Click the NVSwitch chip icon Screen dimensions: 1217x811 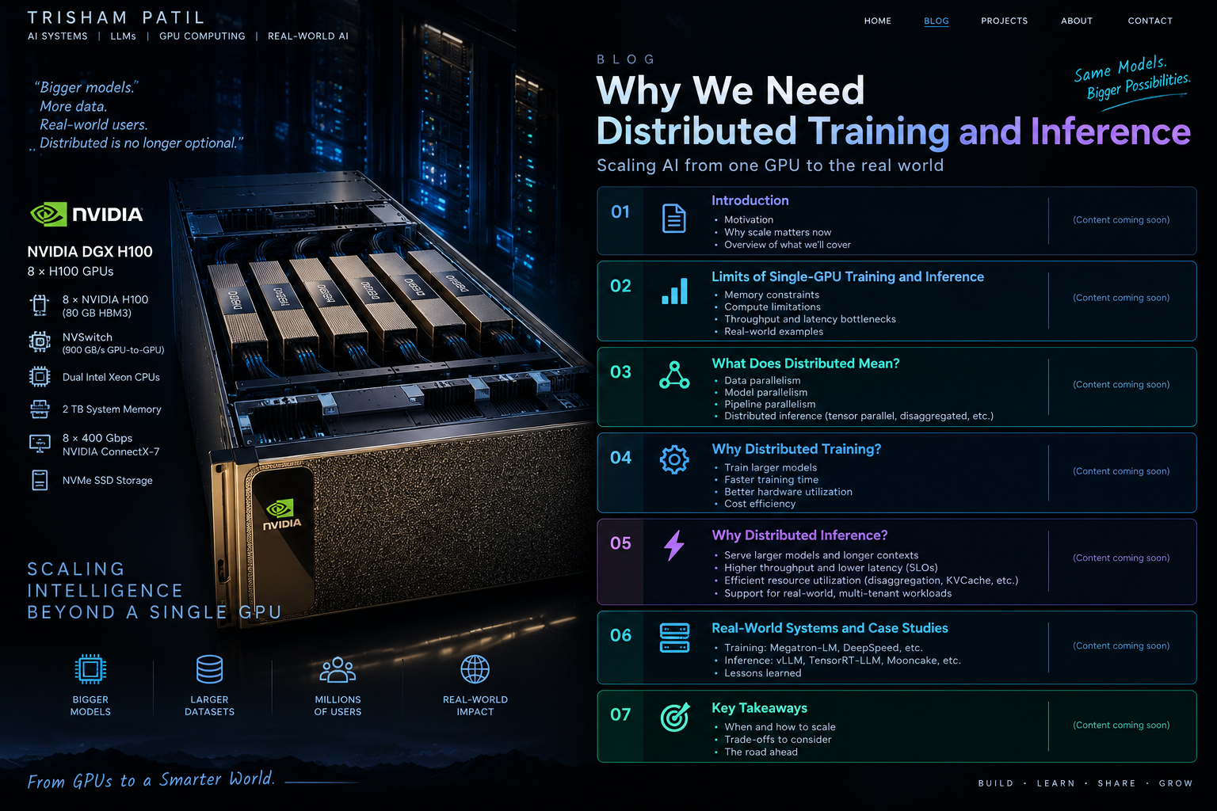(40, 342)
